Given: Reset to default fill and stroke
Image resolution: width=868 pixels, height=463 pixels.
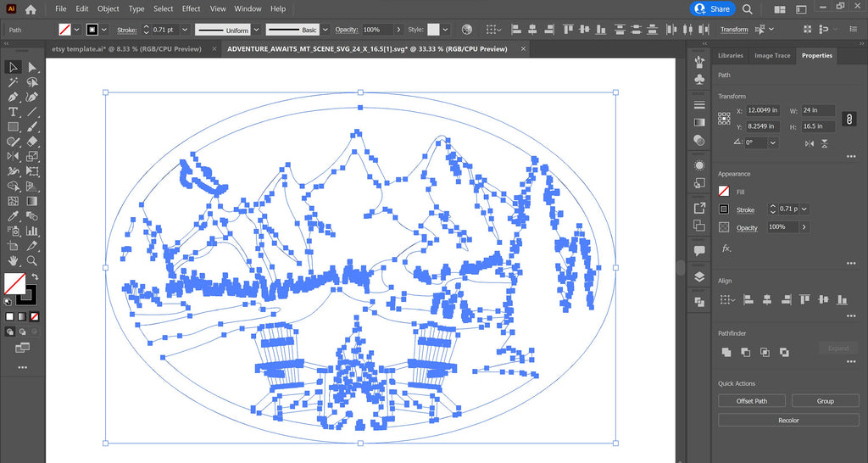Looking at the screenshot, I should tap(8, 302).
